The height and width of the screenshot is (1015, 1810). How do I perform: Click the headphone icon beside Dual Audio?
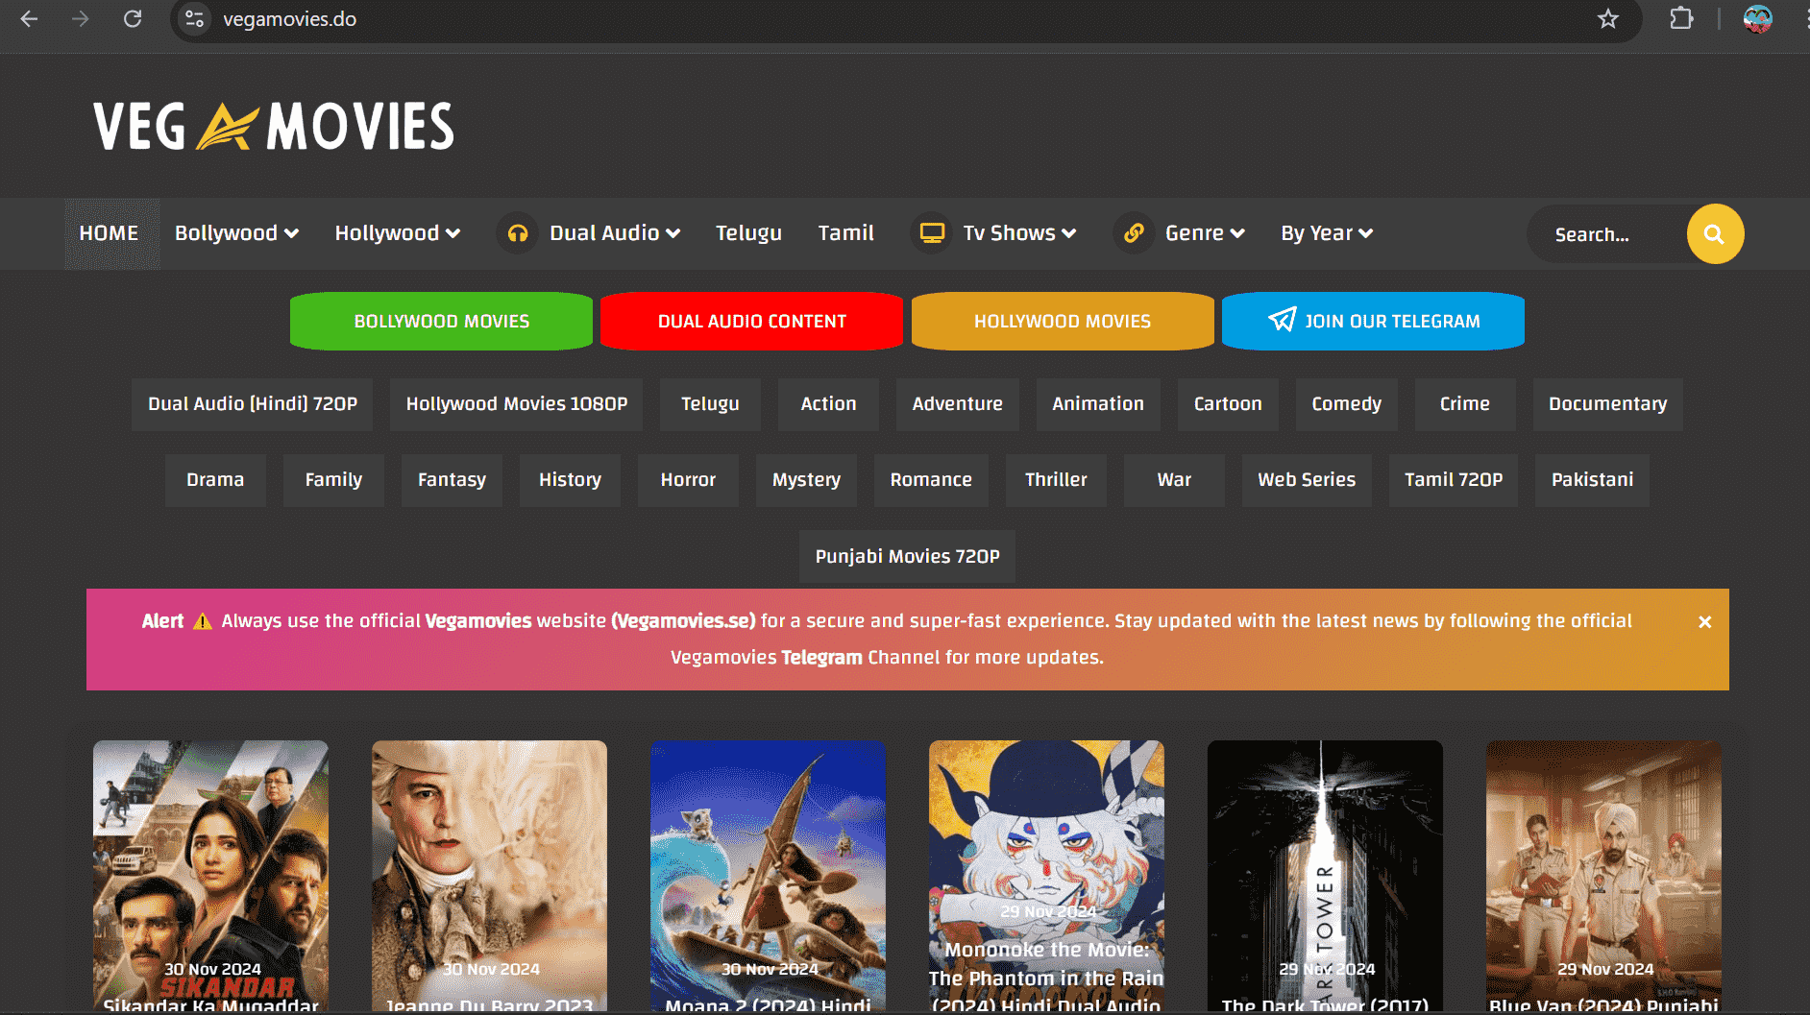pyautogui.click(x=518, y=233)
